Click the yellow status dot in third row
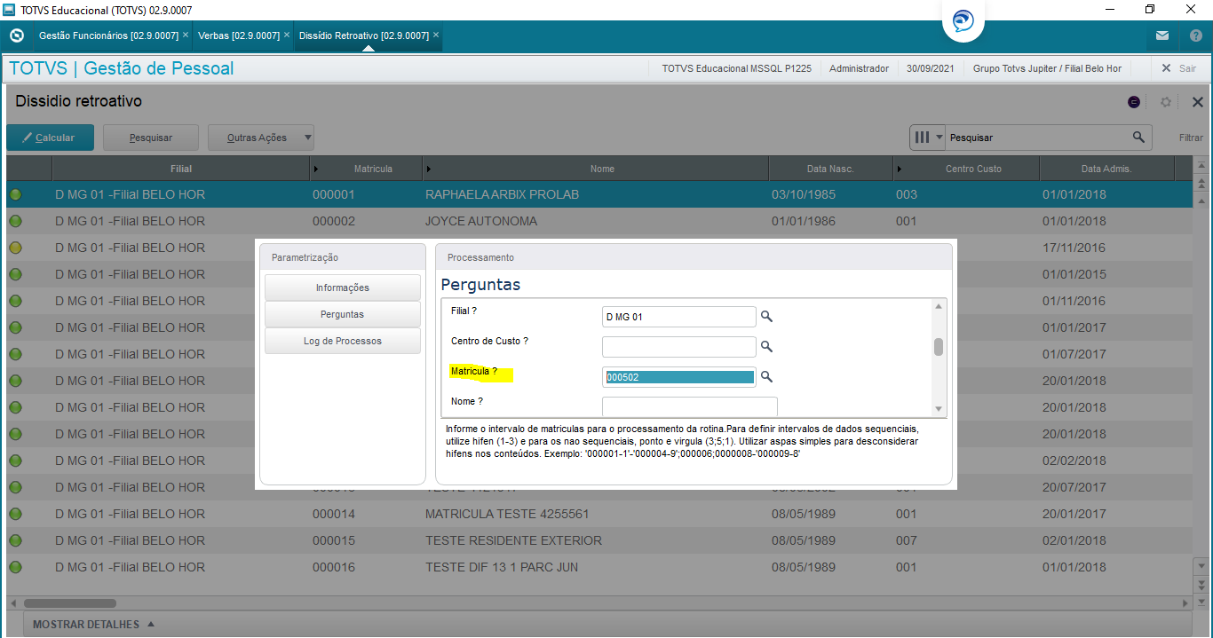Screen dimensions: 1213x638 pyautogui.click(x=15, y=248)
